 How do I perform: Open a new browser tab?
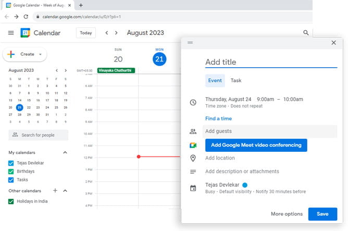click(81, 5)
